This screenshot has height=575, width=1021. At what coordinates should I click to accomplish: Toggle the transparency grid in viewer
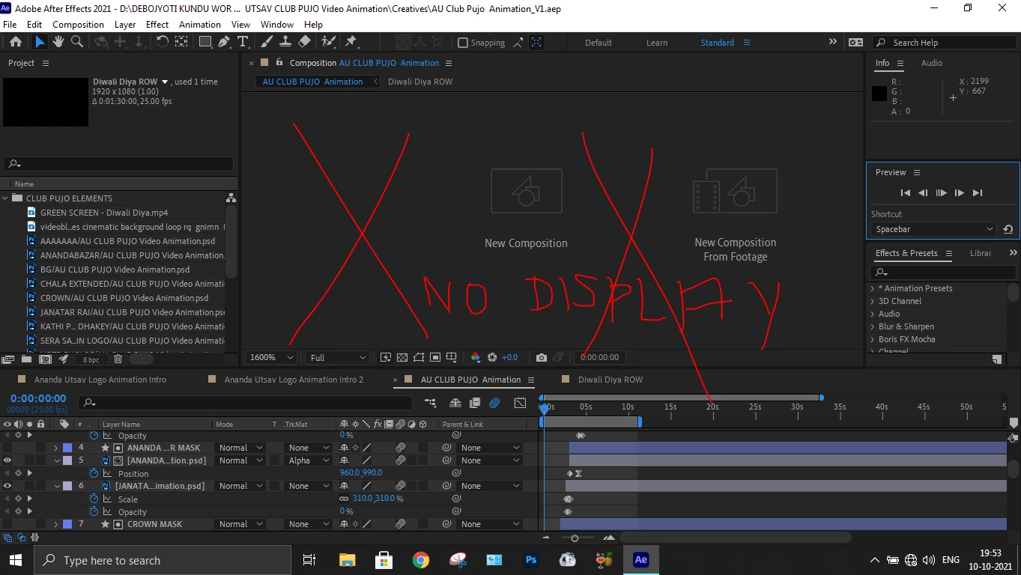point(402,358)
